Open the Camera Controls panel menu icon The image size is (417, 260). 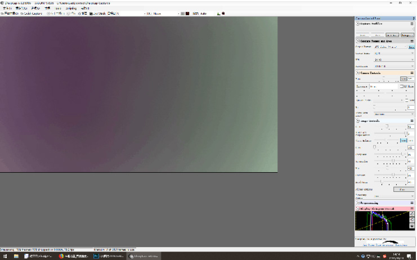click(x=412, y=73)
